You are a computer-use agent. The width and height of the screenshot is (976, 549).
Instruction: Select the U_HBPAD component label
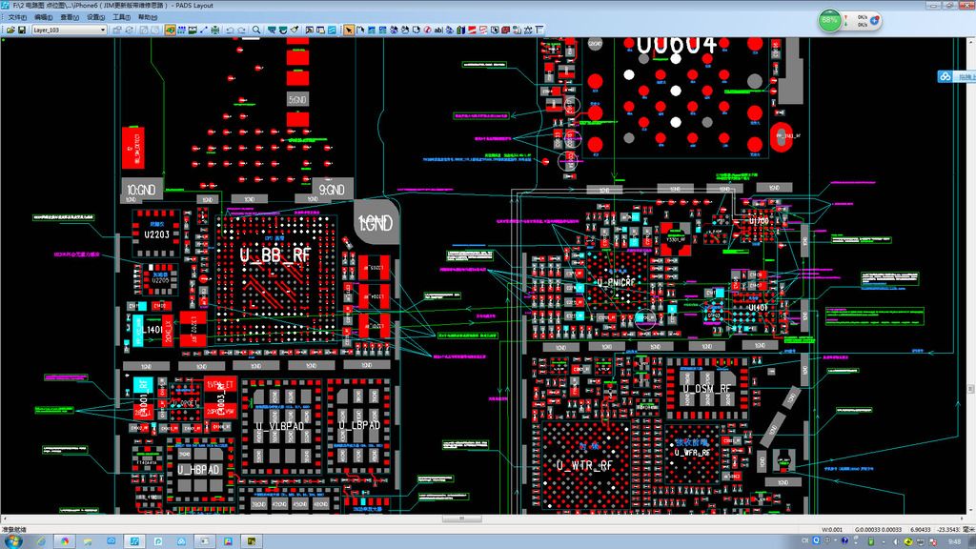coord(198,470)
